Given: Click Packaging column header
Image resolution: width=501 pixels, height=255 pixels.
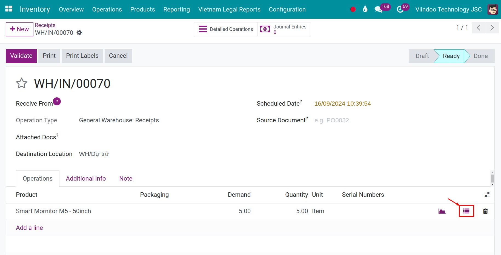Looking at the screenshot, I should point(154,195).
